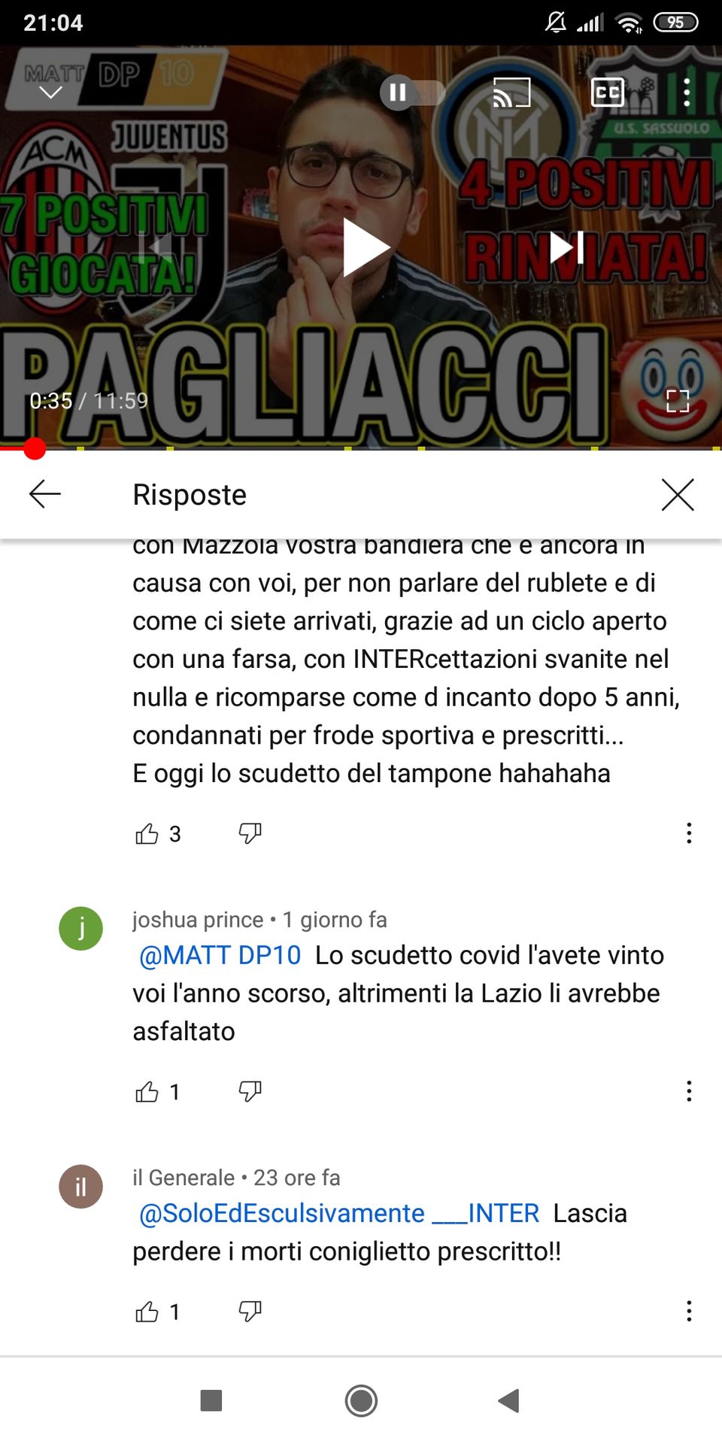Viewport: 722px width, 1444px height.
Task: Close the Risposte replies panel
Action: point(678,494)
